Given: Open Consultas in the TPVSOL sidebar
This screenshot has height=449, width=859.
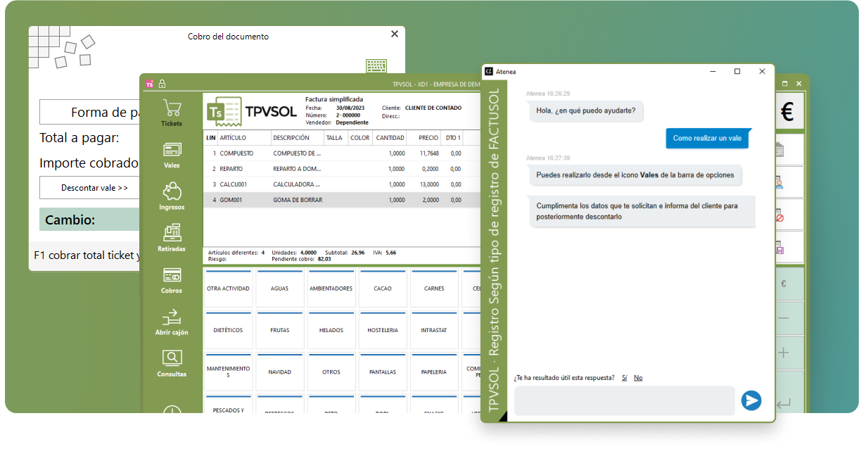Looking at the screenshot, I should tap(172, 363).
